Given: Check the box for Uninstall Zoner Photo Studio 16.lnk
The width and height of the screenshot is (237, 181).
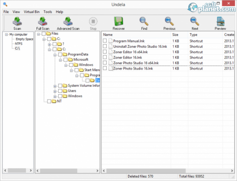Looking at the screenshot, I should [105, 46].
